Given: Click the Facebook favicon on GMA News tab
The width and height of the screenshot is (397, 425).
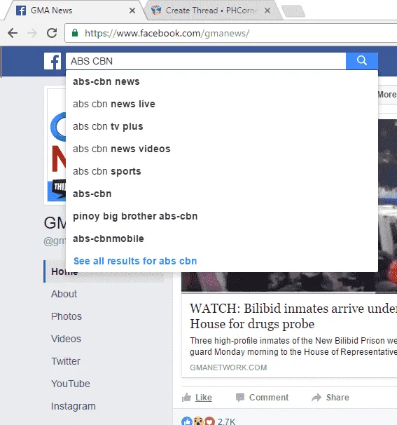Looking at the screenshot, I should pos(21,11).
